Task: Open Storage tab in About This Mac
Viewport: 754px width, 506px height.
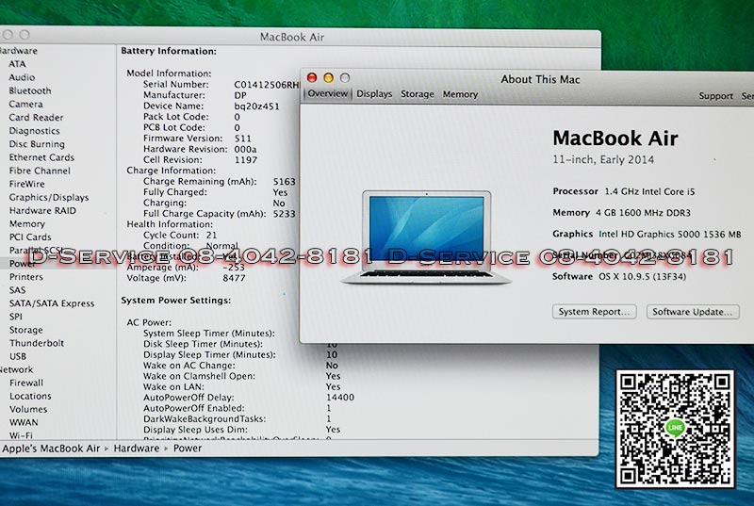Action: [x=418, y=94]
